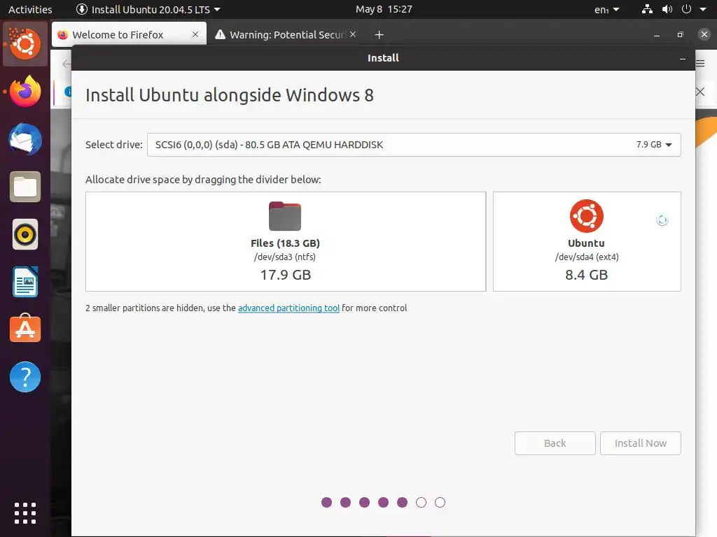This screenshot has height=537, width=717.
Task: Open Thunderbird mail from the dock
Action: 25,139
